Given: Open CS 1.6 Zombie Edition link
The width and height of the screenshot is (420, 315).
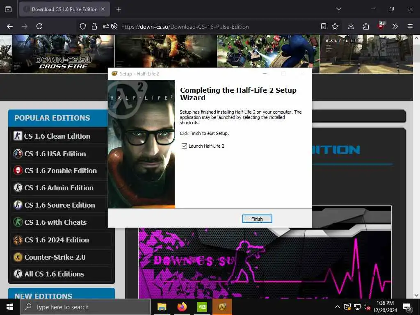Looking at the screenshot, I should (62, 171).
